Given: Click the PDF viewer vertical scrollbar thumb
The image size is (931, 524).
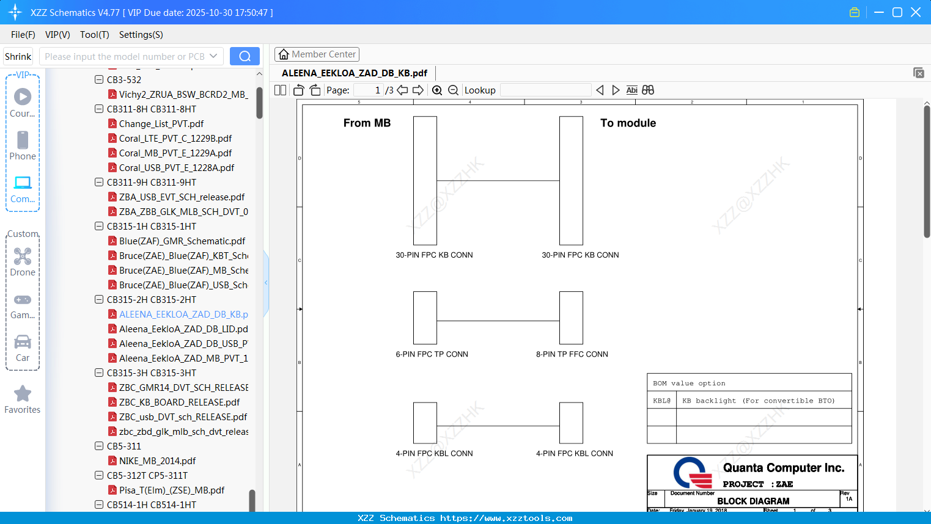Looking at the screenshot, I should click(x=927, y=171).
